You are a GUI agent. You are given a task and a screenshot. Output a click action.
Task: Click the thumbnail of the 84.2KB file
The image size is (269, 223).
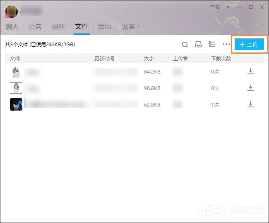pos(16,72)
